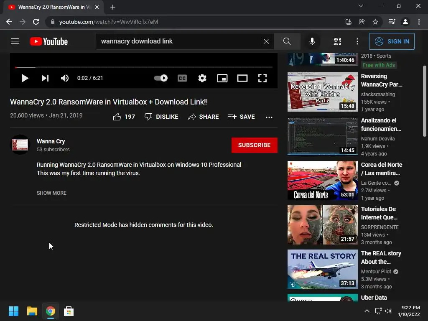View site information lock icon
This screenshot has width=428, height=321.
[53, 22]
